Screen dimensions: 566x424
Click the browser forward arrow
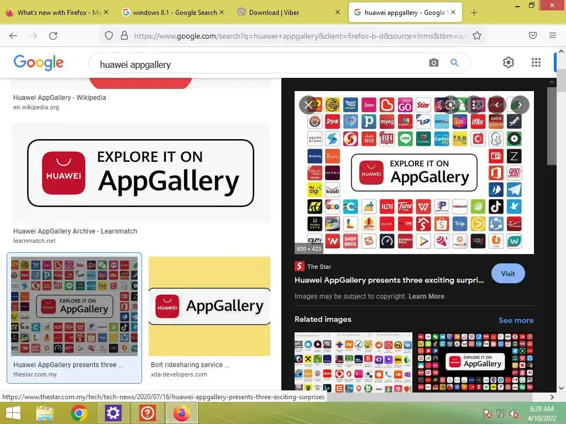(33, 35)
